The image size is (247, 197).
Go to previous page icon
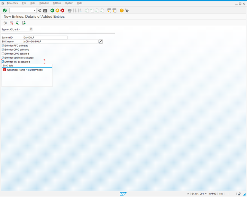click(92, 11)
